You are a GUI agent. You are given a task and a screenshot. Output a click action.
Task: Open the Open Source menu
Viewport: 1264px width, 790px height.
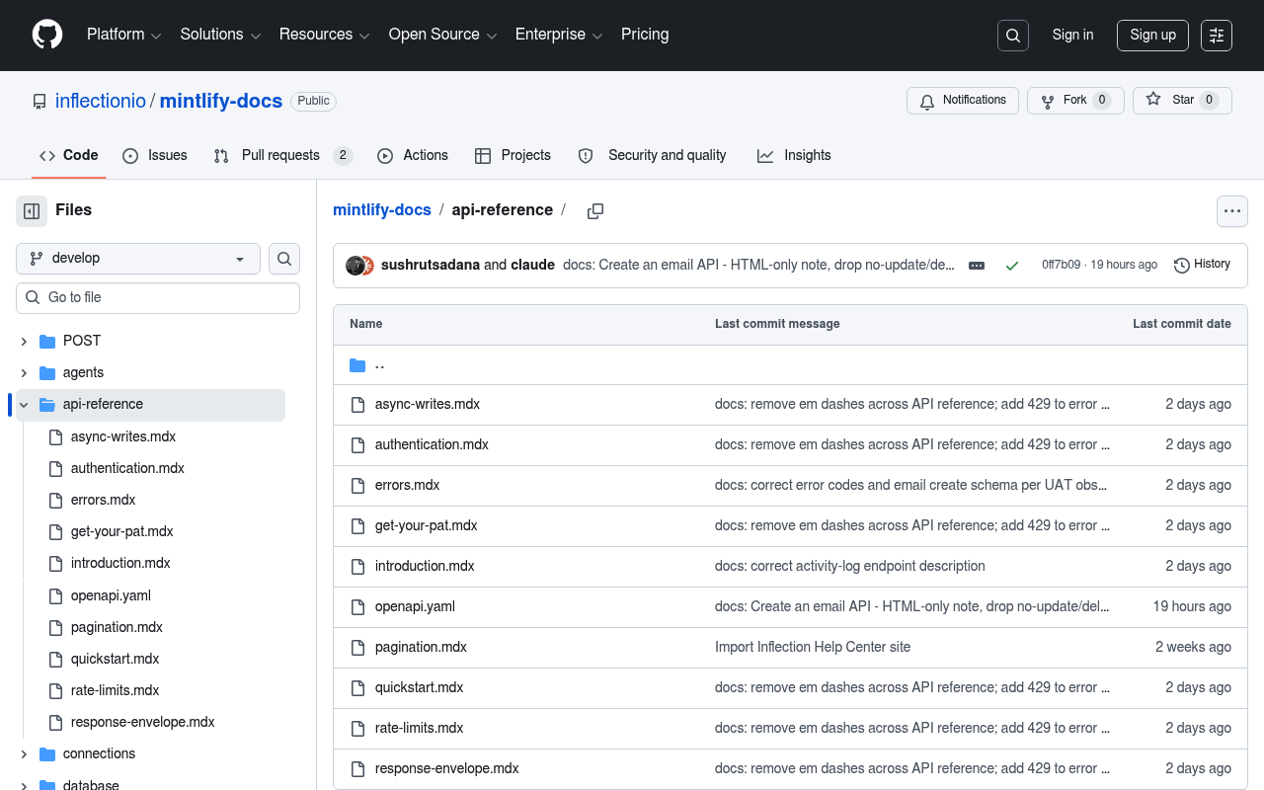click(x=443, y=35)
